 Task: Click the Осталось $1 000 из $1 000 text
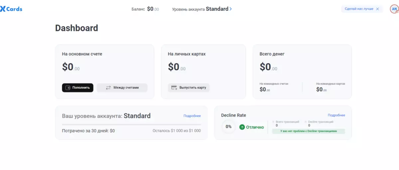[x=177, y=131]
